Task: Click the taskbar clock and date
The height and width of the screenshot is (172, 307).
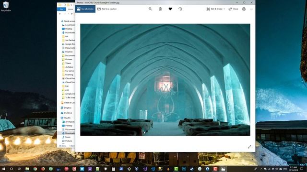Action: point(293,169)
